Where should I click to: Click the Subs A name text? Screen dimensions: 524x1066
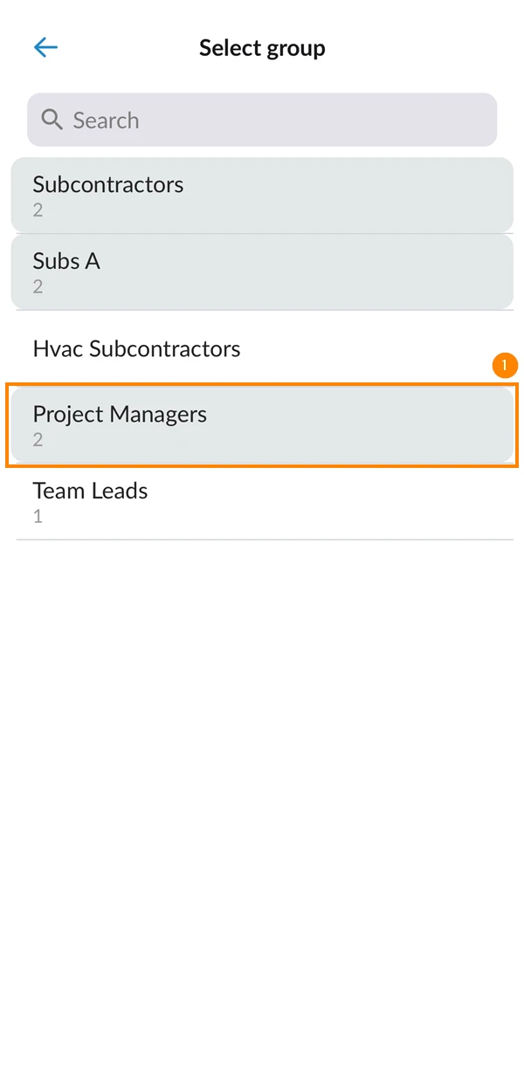click(x=66, y=261)
